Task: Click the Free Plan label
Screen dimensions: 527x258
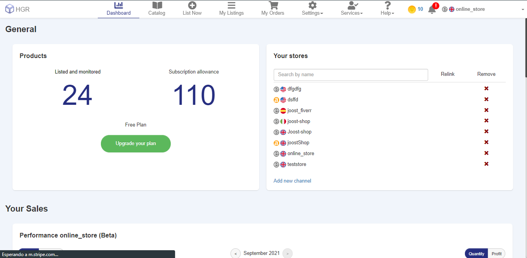Action: click(136, 125)
